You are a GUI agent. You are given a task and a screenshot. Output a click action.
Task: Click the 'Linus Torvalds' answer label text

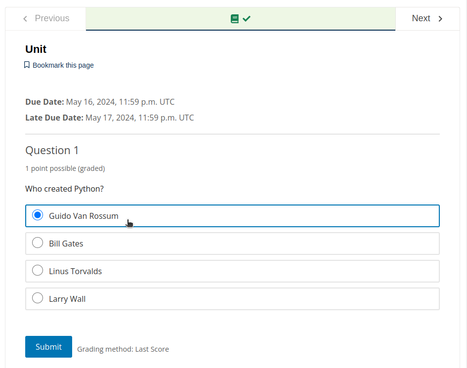(75, 271)
